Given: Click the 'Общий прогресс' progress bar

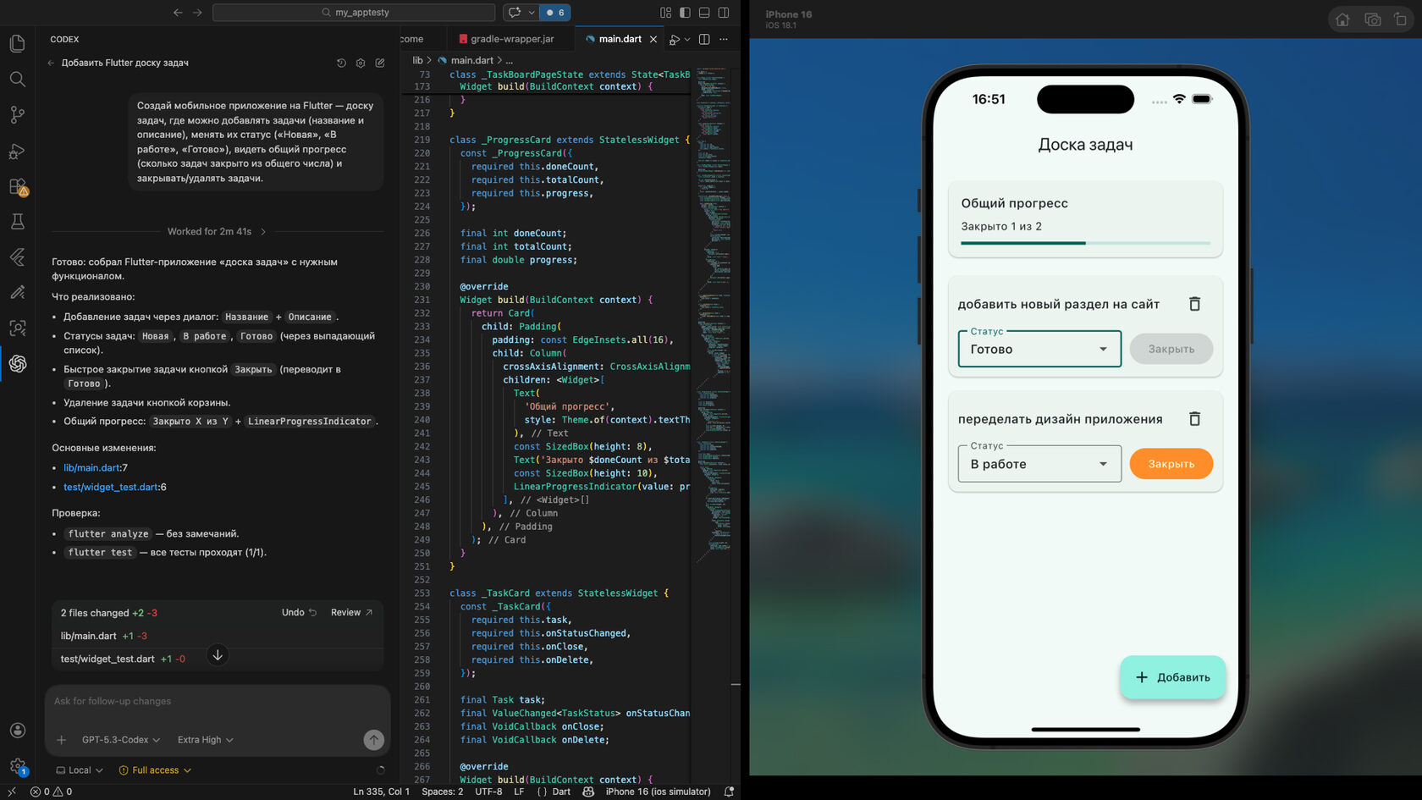Looking at the screenshot, I should tap(1085, 243).
